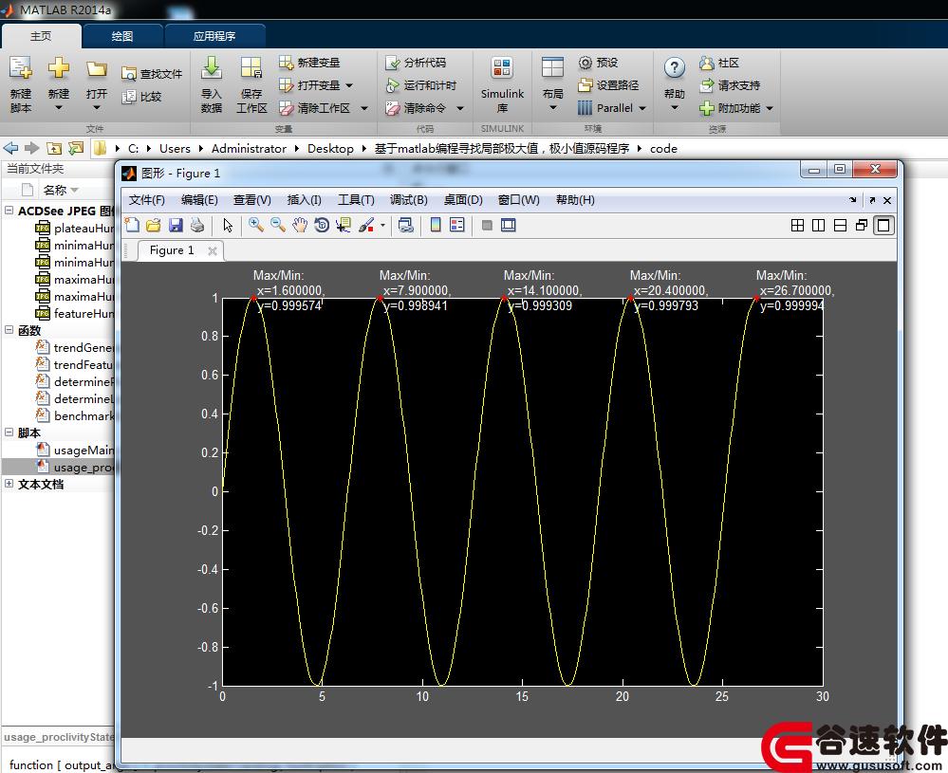
Task: Expand the Parallel dropdown
Action: coord(642,108)
